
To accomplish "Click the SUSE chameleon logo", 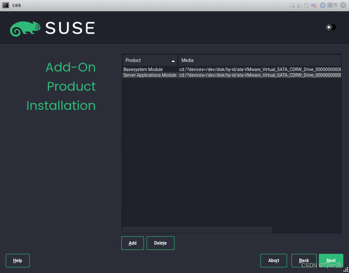I will point(27,27).
